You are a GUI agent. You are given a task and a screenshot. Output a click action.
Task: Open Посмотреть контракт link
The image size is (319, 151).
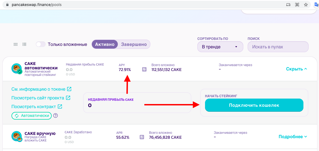(x=34, y=106)
